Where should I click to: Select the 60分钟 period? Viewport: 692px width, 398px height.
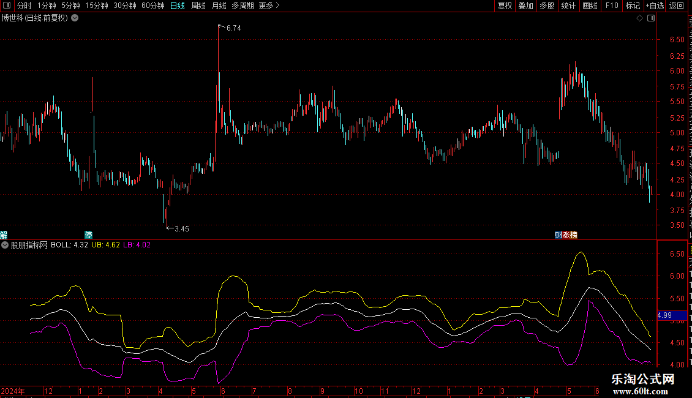[153, 6]
